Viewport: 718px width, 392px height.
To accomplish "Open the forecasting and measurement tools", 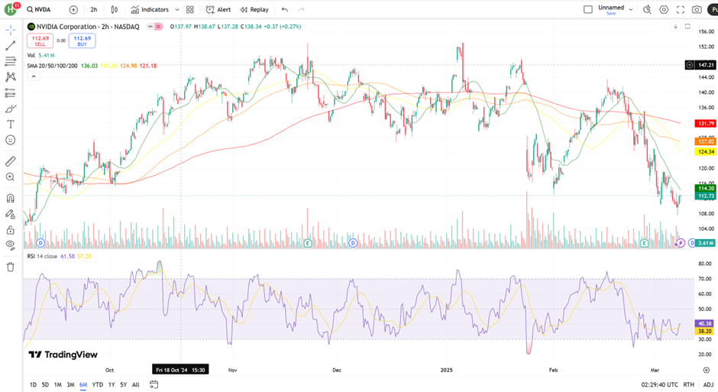I will (x=11, y=93).
